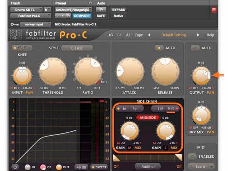Toggle the BYPASS button
Image resolution: width=228 pixels, height=171 pixels.
118,10
